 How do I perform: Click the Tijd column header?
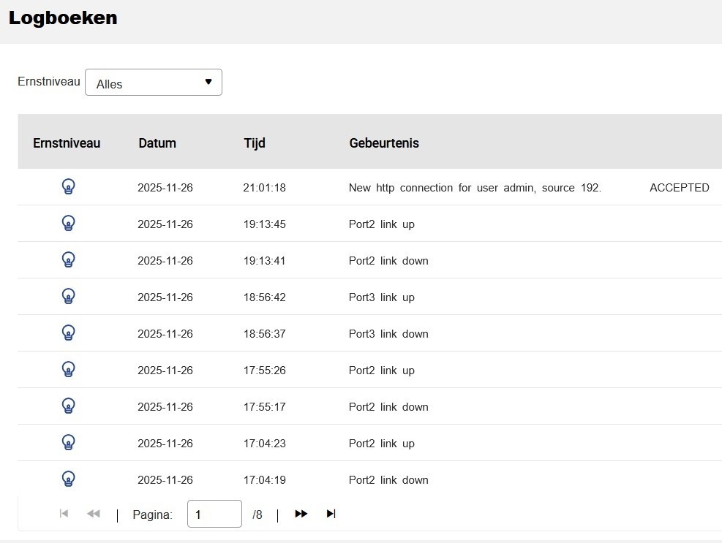(254, 143)
